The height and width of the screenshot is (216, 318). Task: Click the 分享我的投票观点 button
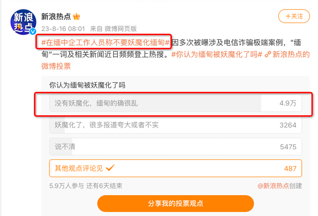click(x=175, y=204)
